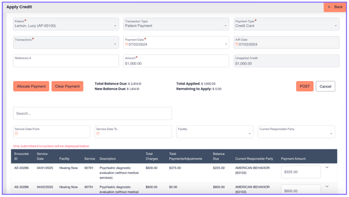The height and width of the screenshot is (197, 349).
Task: Click the POST button
Action: 305,86
